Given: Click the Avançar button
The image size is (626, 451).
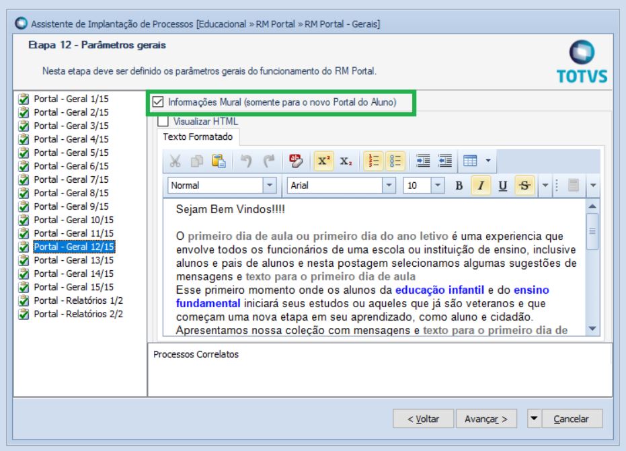Looking at the screenshot, I should [486, 419].
